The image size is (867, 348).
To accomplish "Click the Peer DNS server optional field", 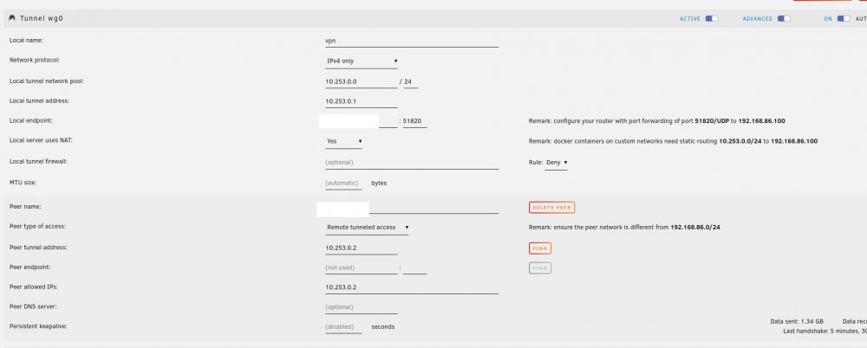I will tap(361, 307).
